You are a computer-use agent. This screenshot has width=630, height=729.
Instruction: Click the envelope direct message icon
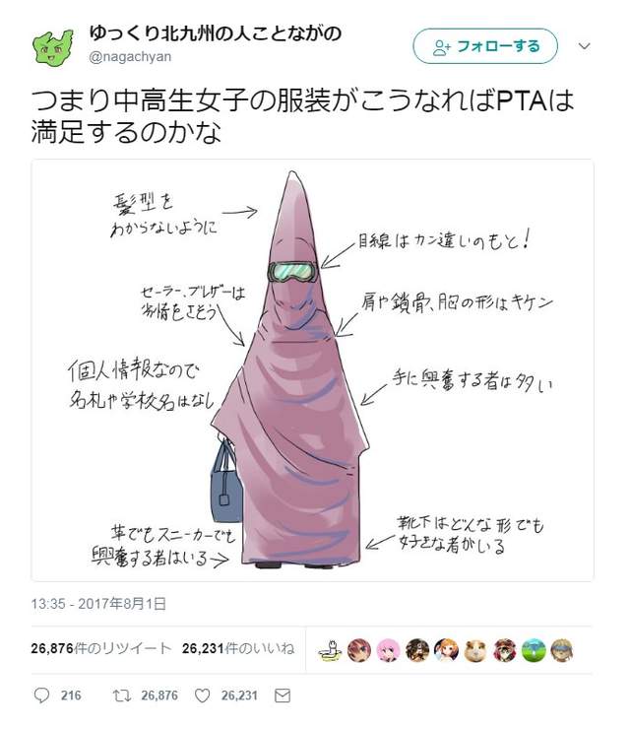click(283, 696)
